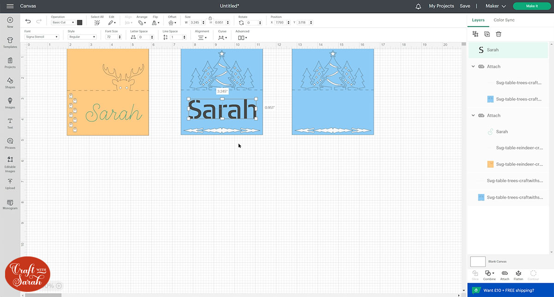Toggle the size aspect ratio lock

[x=210, y=18]
